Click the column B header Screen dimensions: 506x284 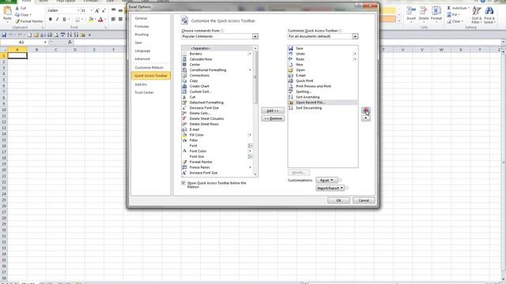click(x=36, y=50)
